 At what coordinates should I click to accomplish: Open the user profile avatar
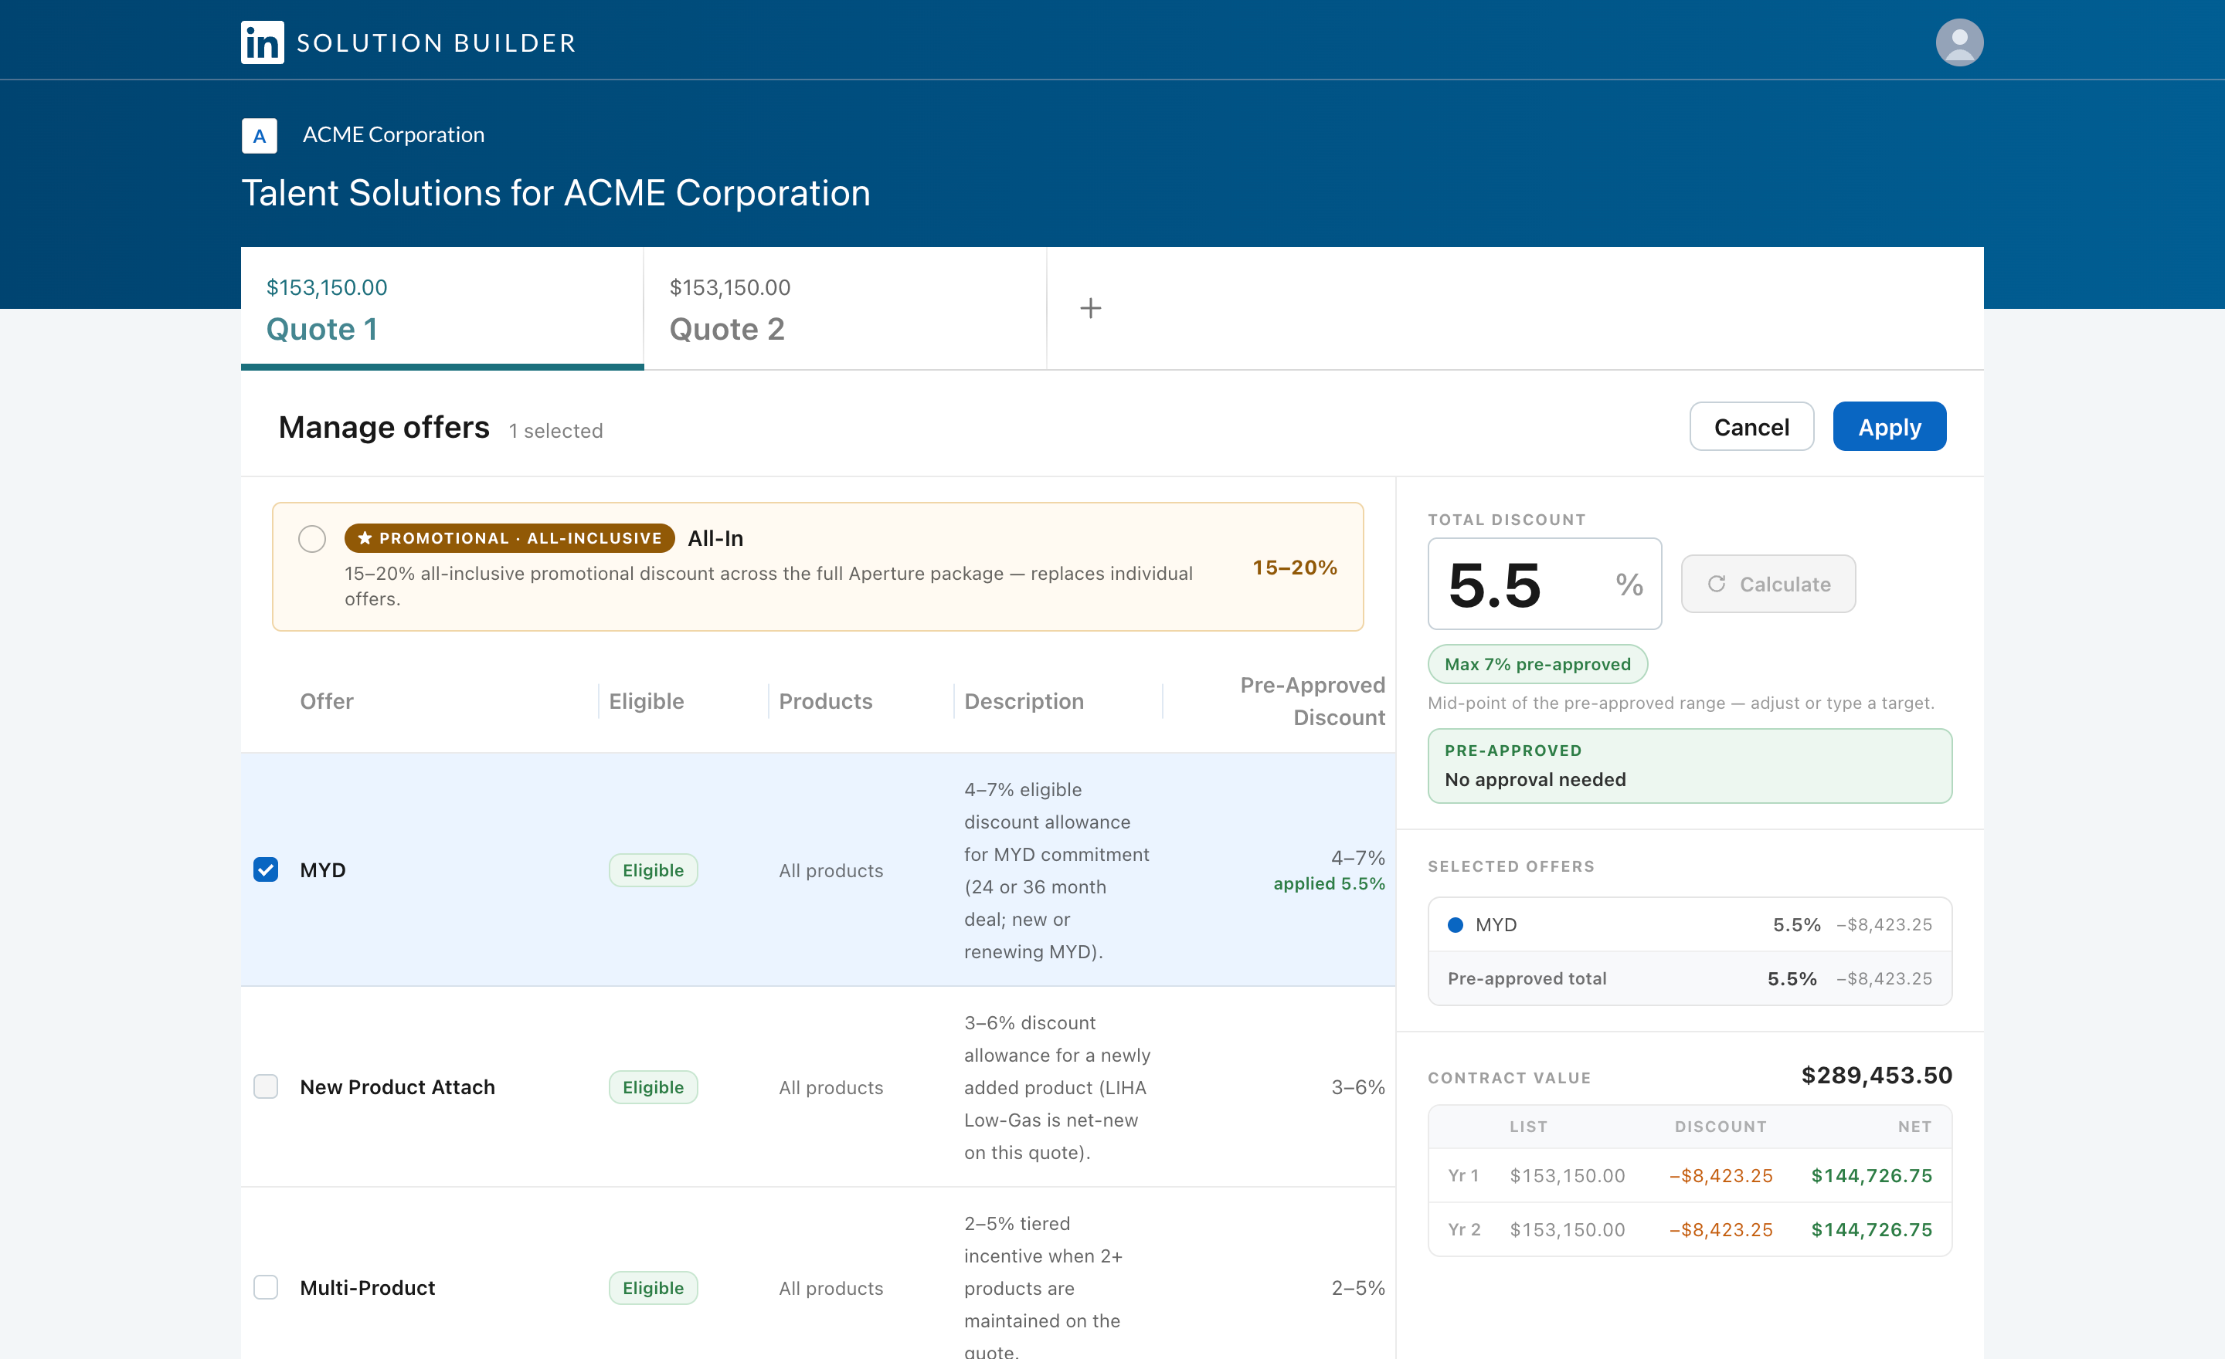pos(1958,42)
